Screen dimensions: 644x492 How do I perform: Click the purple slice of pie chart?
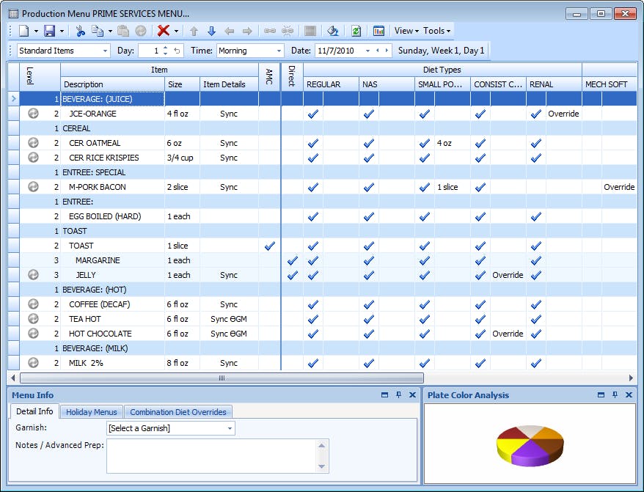coord(532,455)
